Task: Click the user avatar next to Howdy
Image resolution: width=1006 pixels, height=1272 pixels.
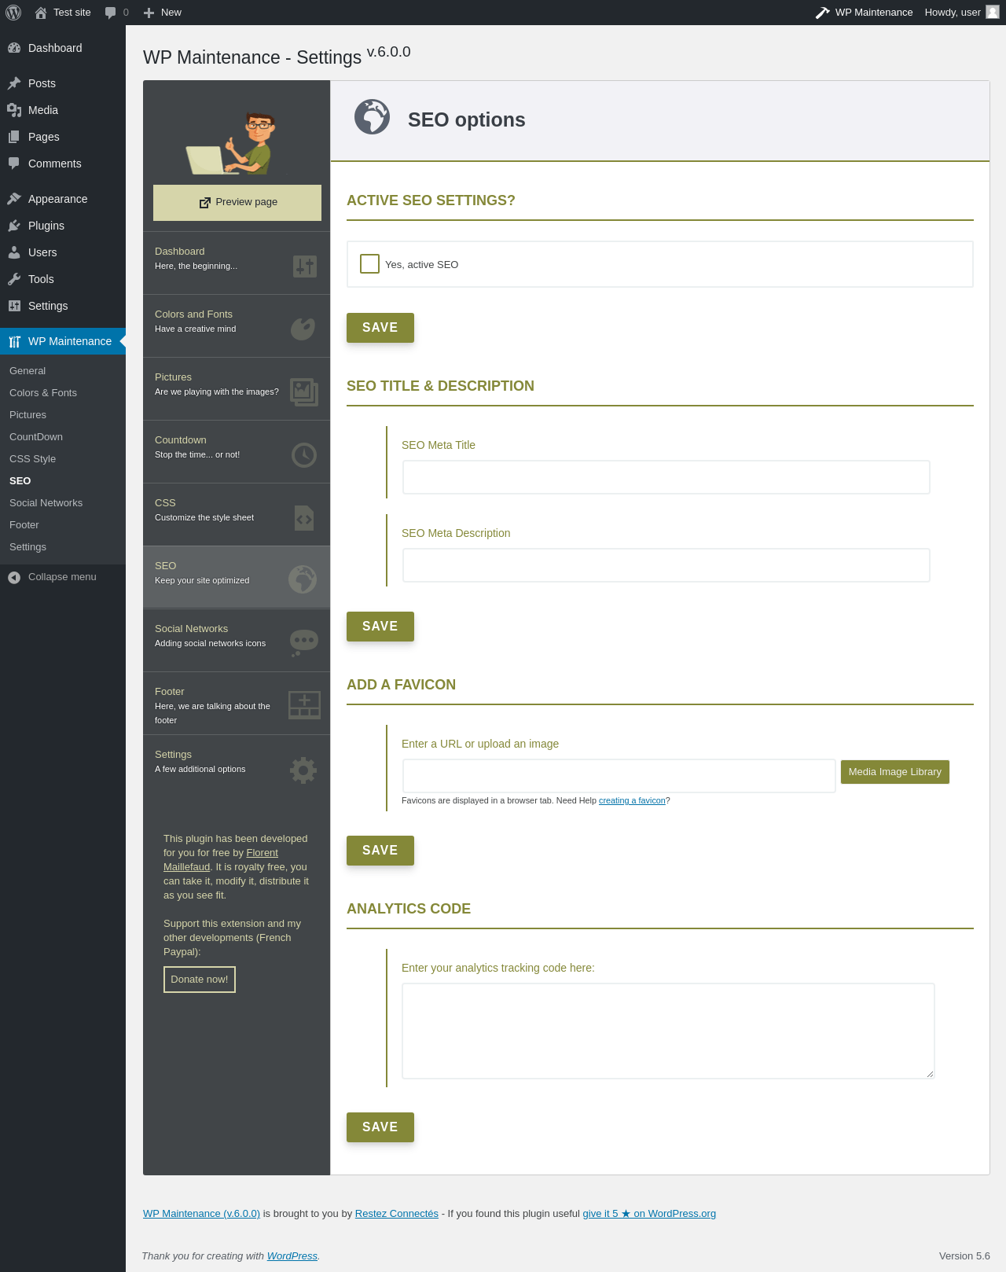Action: point(993,12)
